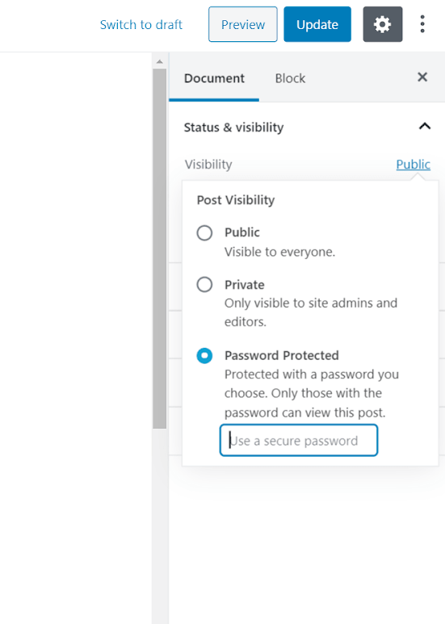Switch to the Block tab
Viewport: 445px width, 624px height.
tap(290, 78)
